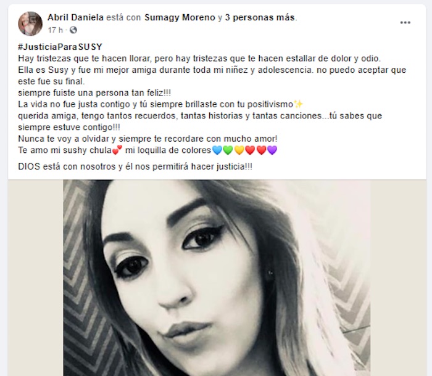The width and height of the screenshot is (432, 376).
Task: Click the two-hearts emoji after "chula"
Action: point(117,150)
